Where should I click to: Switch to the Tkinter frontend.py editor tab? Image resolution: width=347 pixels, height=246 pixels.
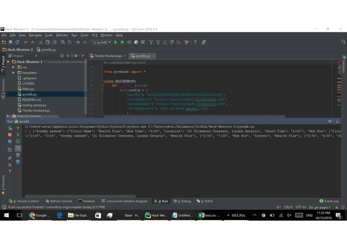[x=108, y=56]
